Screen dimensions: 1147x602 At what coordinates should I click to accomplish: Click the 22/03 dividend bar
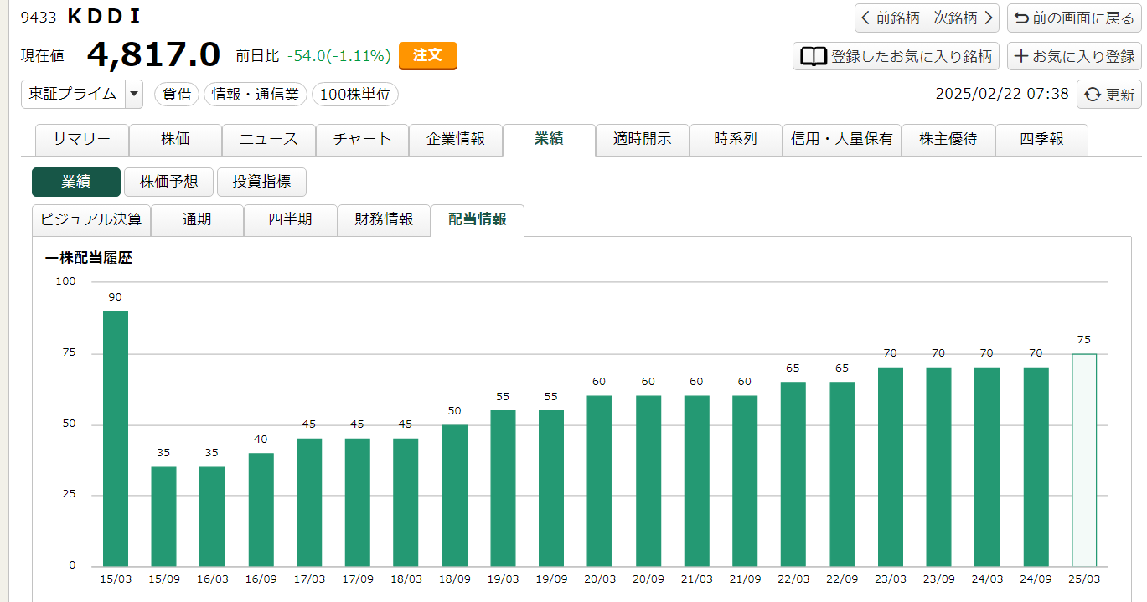tap(793, 475)
